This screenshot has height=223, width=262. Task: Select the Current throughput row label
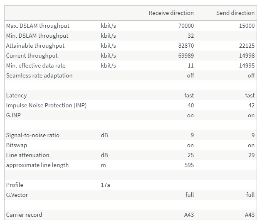[32, 56]
